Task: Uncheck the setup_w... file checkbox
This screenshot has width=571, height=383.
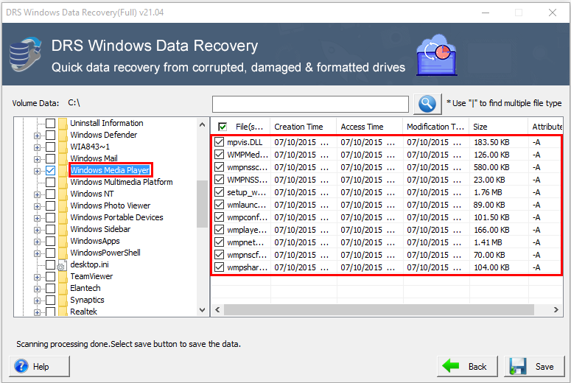Action: point(219,191)
